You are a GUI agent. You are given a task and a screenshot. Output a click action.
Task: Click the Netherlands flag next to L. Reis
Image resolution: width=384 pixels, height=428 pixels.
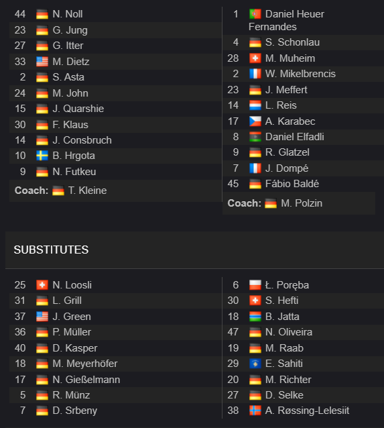[x=255, y=105]
